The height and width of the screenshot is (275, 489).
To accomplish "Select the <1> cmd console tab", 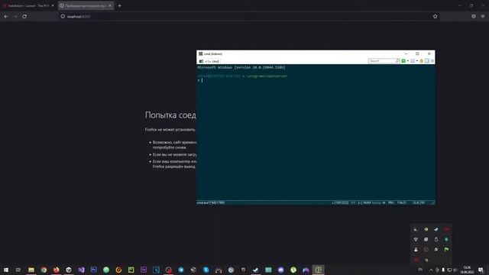I will 209,61.
